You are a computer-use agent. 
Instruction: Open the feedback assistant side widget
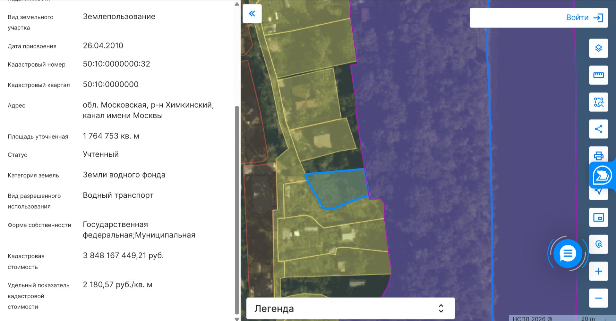coord(602,175)
